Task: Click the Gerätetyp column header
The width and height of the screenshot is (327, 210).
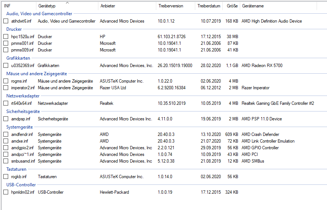Action: click(67, 6)
